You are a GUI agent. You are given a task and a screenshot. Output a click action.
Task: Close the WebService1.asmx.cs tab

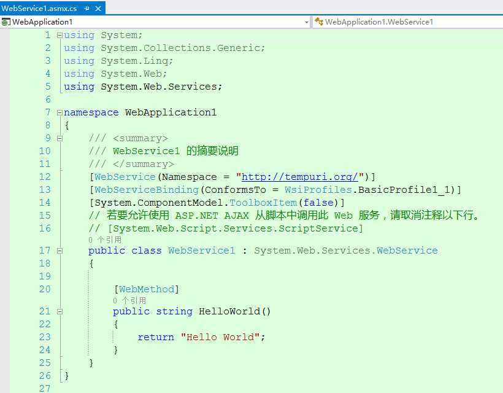pyautogui.click(x=98, y=9)
